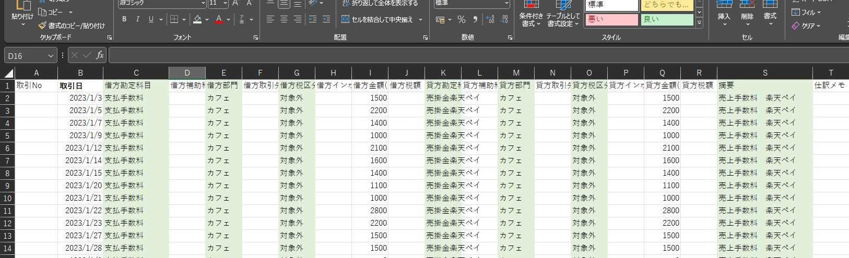Toggle underline formatting
849x258 pixels.
point(151,20)
